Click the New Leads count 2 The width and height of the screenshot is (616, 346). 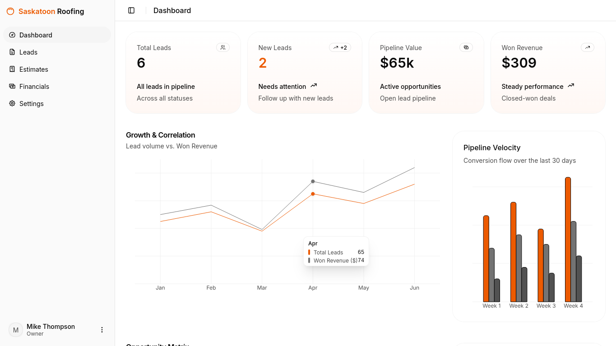point(263,63)
